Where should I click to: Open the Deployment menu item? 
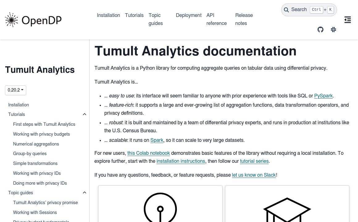[x=189, y=15]
